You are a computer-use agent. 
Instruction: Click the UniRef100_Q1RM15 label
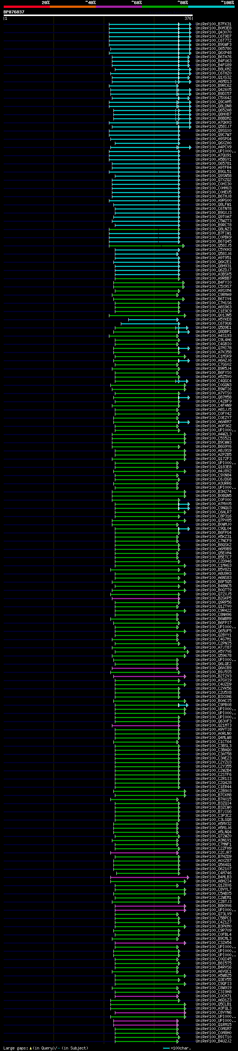[213, 1025]
